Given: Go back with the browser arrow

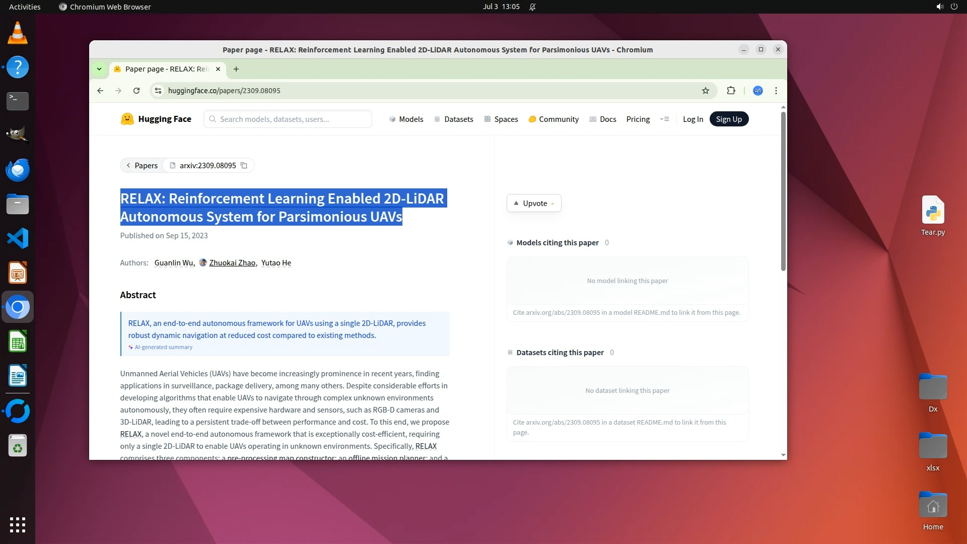Looking at the screenshot, I should pos(100,91).
